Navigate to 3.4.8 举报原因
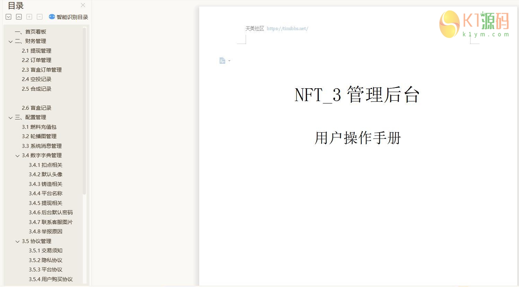 (x=45, y=232)
